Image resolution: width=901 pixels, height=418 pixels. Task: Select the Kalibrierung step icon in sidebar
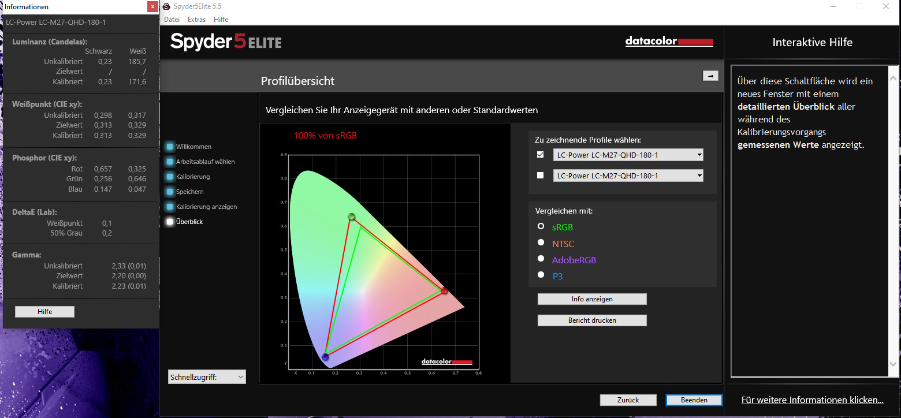[170, 177]
